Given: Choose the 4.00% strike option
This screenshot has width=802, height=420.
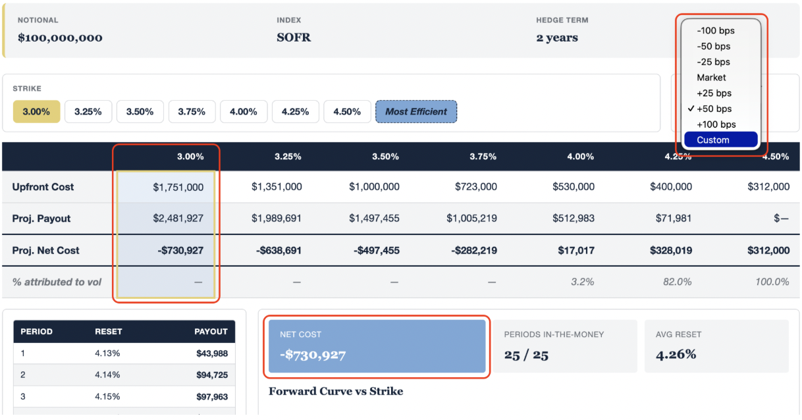Looking at the screenshot, I should 244,112.
